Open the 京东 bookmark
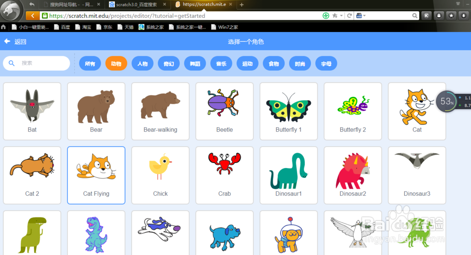The height and width of the screenshot is (255, 471). click(104, 27)
